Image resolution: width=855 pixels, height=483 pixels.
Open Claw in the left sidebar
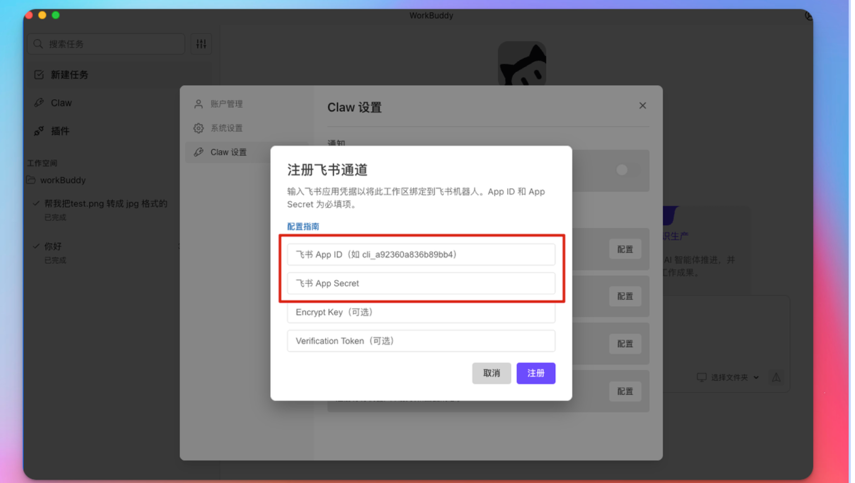(61, 103)
